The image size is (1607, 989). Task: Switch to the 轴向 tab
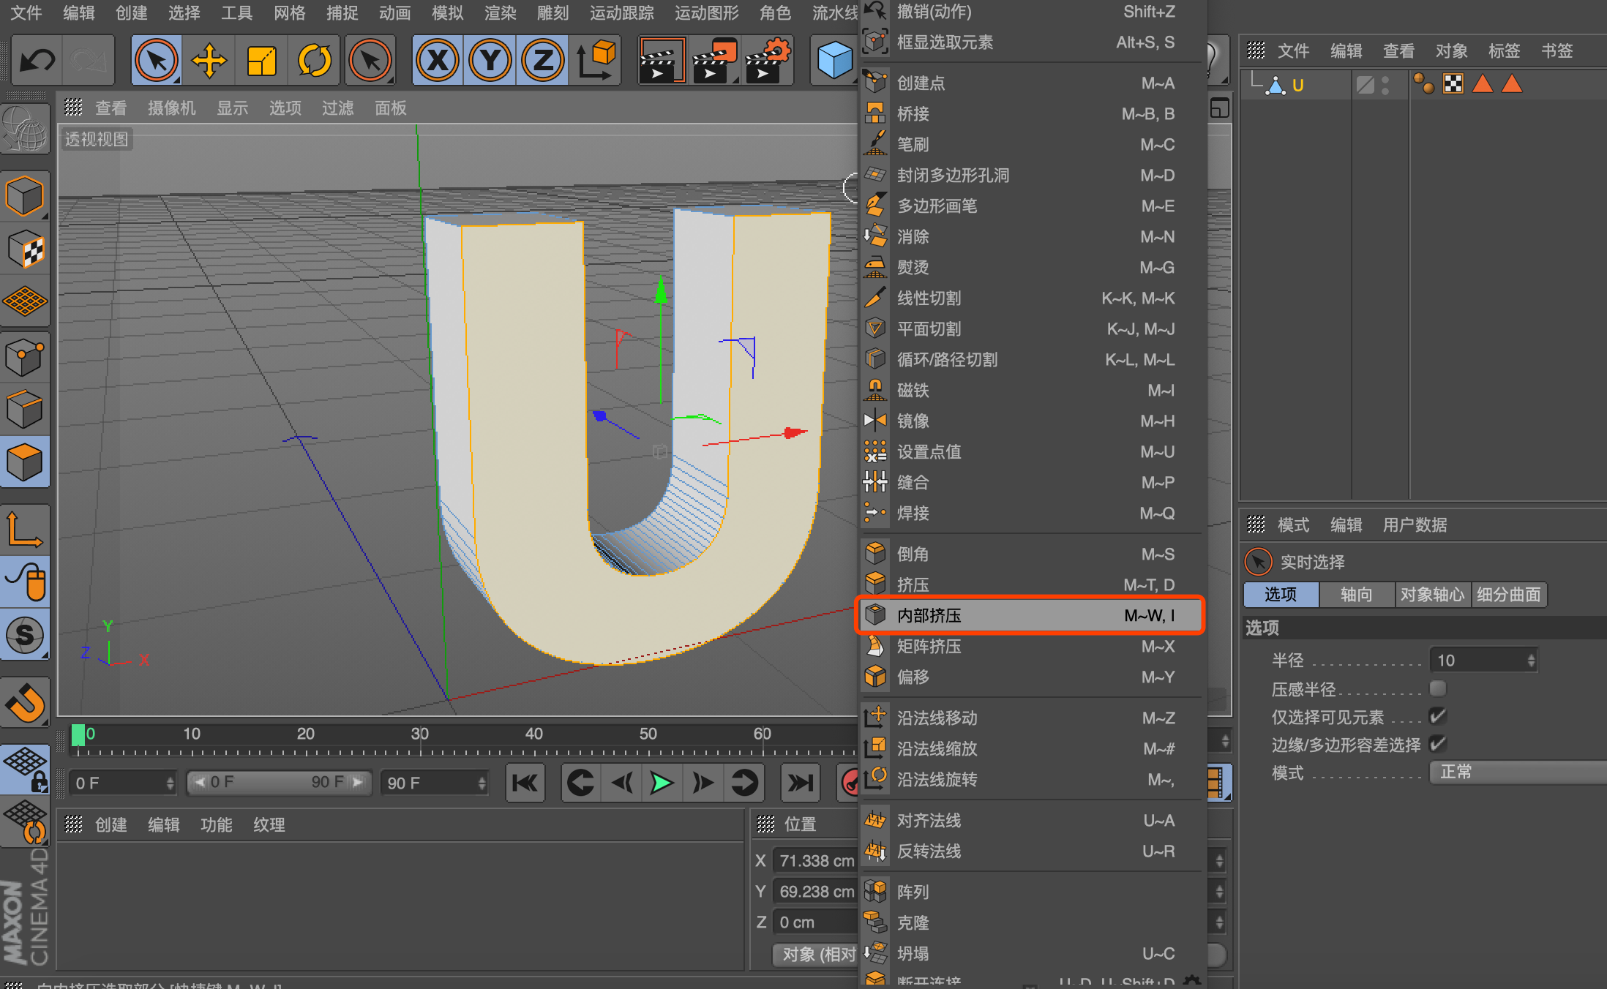pos(1356,594)
